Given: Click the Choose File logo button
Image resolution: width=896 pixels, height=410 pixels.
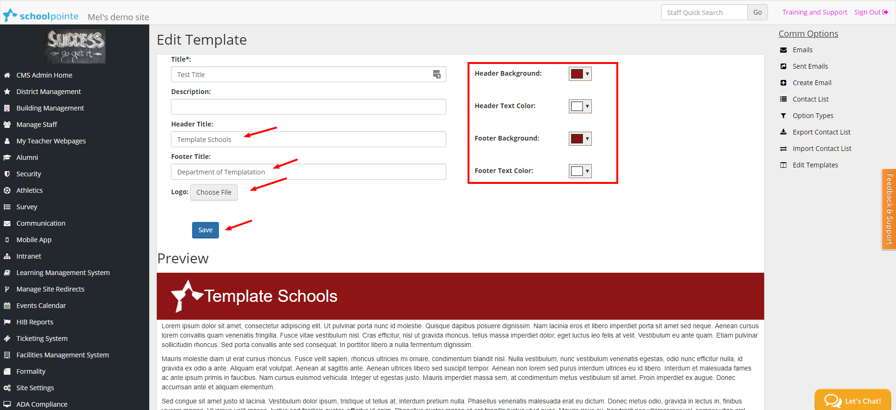Looking at the screenshot, I should coord(214,192).
